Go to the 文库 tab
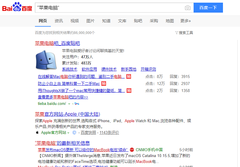 (122, 21)
